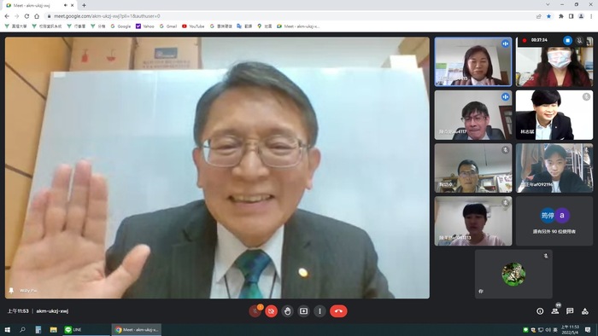Viewport: 598px width, 336px height.
Task: Click your own avatar self-view tile
Action: pyautogui.click(x=513, y=274)
